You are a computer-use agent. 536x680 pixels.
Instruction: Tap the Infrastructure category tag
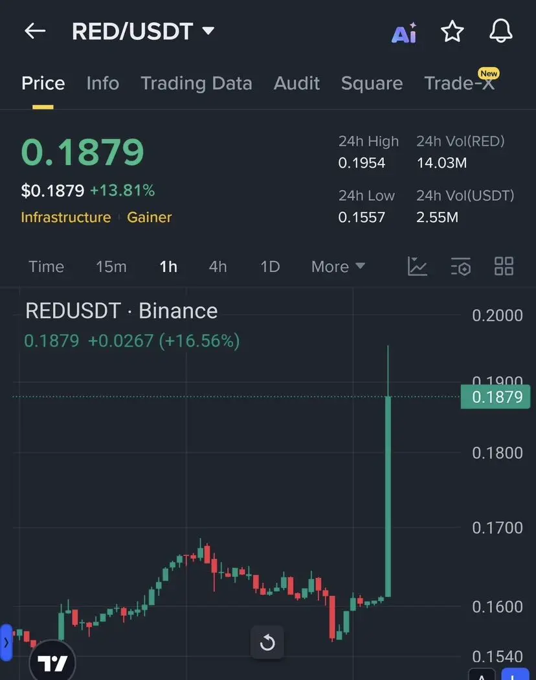(x=66, y=217)
